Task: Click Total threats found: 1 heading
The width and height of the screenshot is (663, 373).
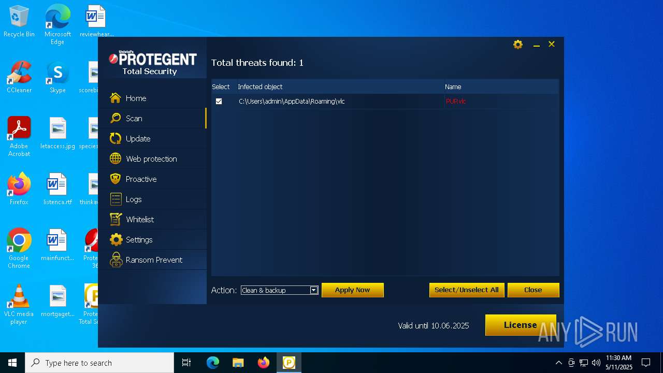Action: click(x=257, y=63)
